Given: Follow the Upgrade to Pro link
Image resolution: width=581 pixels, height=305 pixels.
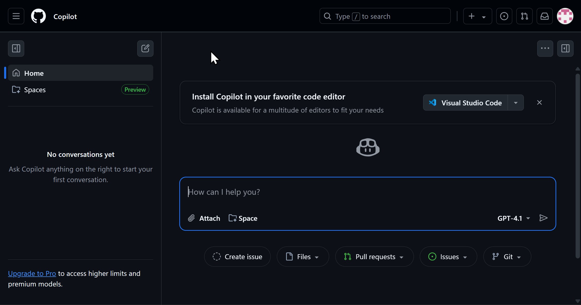Looking at the screenshot, I should [x=32, y=273].
